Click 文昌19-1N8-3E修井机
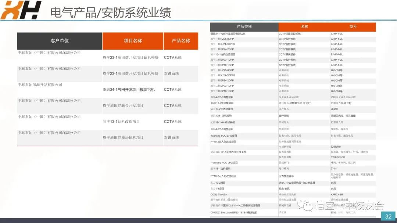 [223, 122]
